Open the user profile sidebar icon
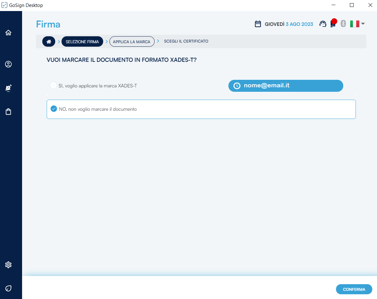 (x=9, y=64)
